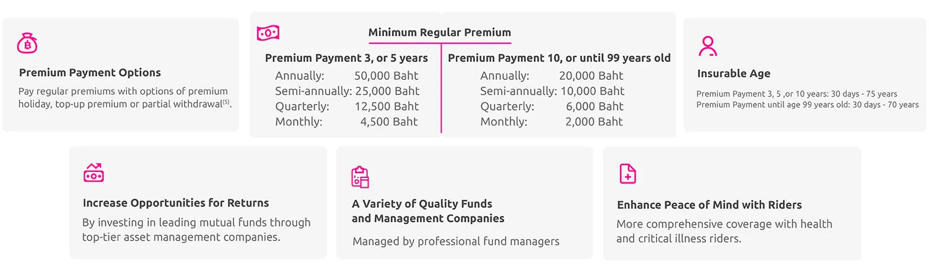Screen dimensions: 929x269
Task: Click the 50,000 Baht annual premium value
Action: click(x=386, y=76)
